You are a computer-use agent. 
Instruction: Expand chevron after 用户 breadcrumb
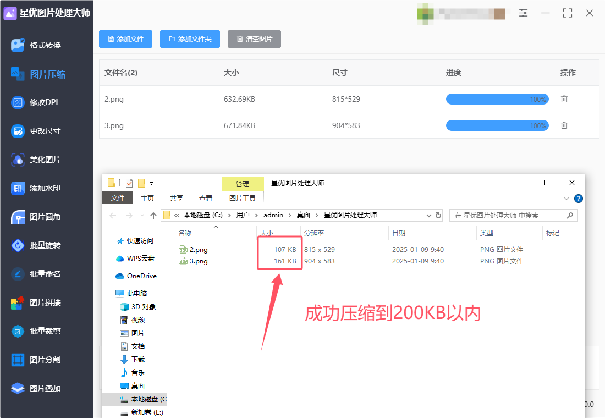point(257,215)
